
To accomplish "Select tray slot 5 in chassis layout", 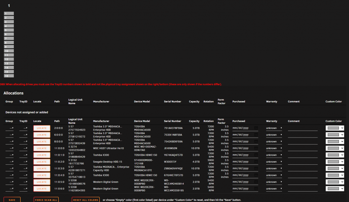I will tap(9, 30).
